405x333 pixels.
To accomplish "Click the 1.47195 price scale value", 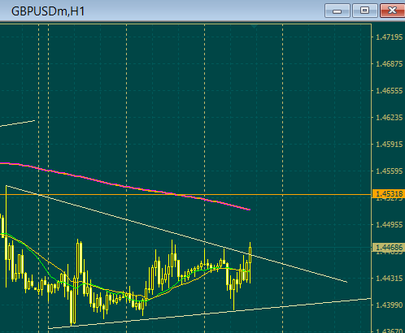I will point(389,37).
